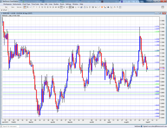167x128 pixels.
Task: Select the Daily 'D' time scale
Action: click(x=61, y=7)
